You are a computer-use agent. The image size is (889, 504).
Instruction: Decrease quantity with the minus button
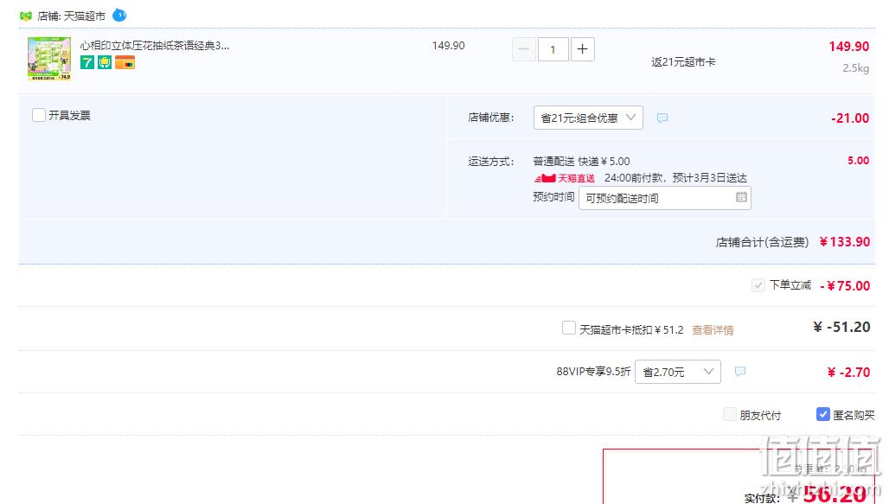click(523, 49)
